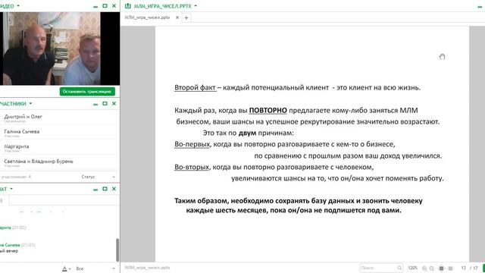Click the chat message 'вечер'
The width and height of the screenshot is (485, 273).
point(12,251)
